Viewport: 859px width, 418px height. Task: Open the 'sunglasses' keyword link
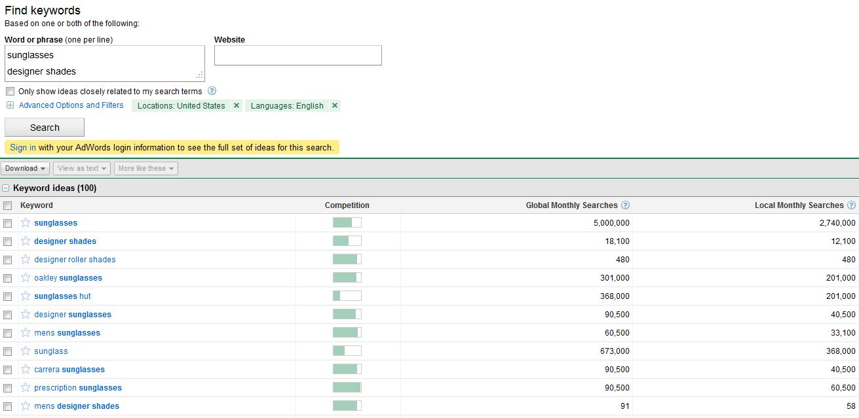(x=56, y=223)
